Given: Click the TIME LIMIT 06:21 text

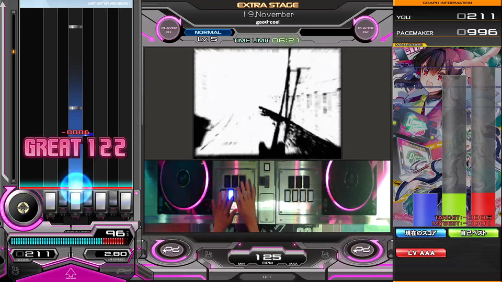Looking at the screenshot, I should point(266,40).
